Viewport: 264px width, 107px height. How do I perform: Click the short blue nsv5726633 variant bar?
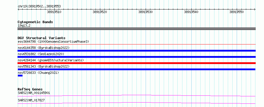point(20,76)
